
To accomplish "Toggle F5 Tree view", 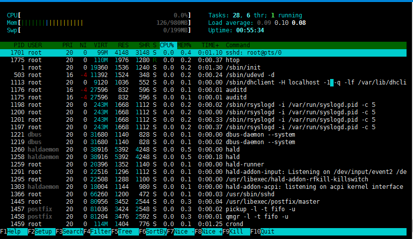I will (x=125, y=232).
